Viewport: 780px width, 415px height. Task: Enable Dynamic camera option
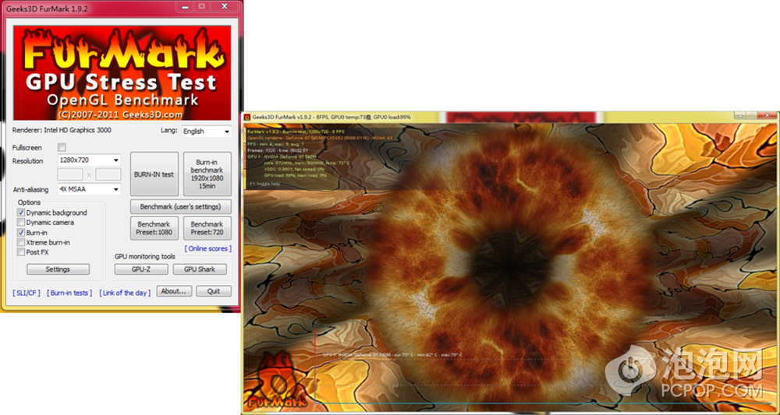(21, 223)
